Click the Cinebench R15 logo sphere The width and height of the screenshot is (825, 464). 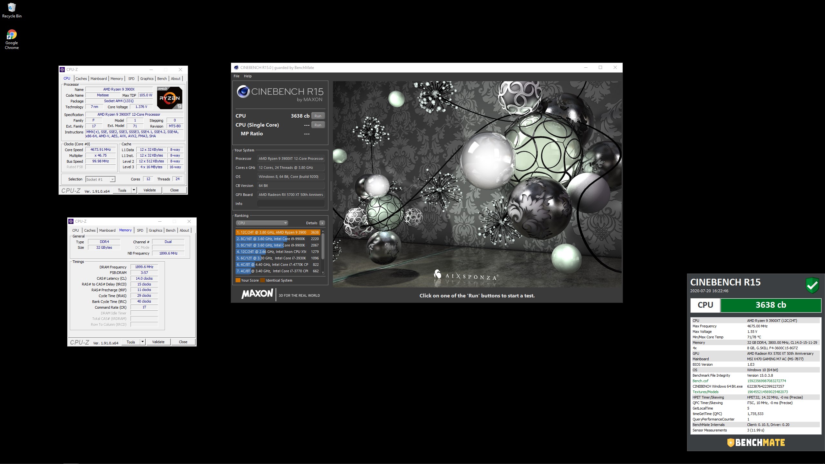click(243, 92)
